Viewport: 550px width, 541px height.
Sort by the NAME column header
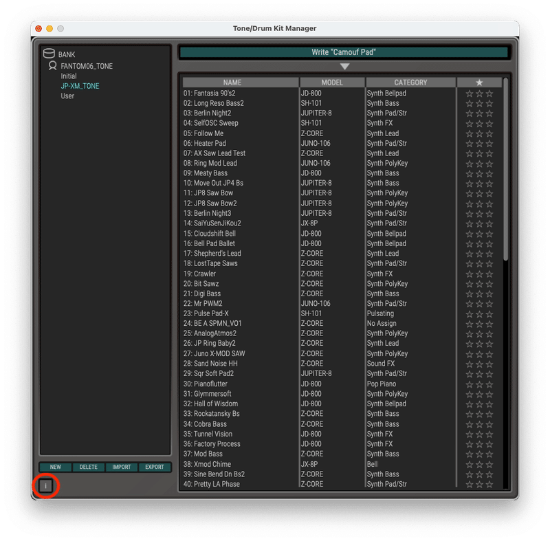tap(241, 82)
